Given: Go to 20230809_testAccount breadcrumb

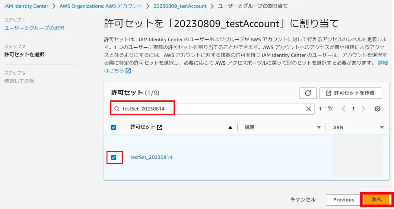Looking at the screenshot, I should 180,6.
